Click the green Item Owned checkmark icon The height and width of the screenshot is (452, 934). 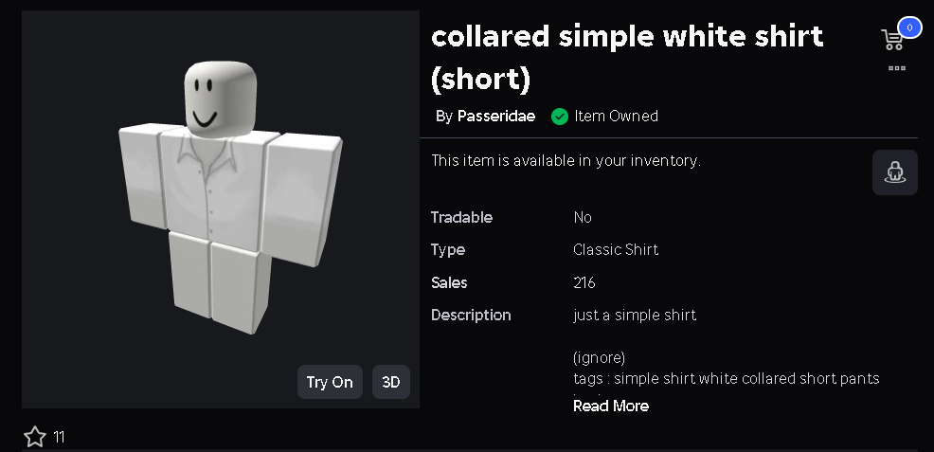pyautogui.click(x=560, y=117)
